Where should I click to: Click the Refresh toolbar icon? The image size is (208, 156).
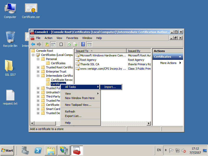click(69, 44)
